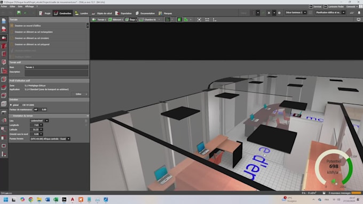The height and width of the screenshot is (204, 363).
Task: Click the gear settings icon near calculation controls
Action: [x=279, y=13]
